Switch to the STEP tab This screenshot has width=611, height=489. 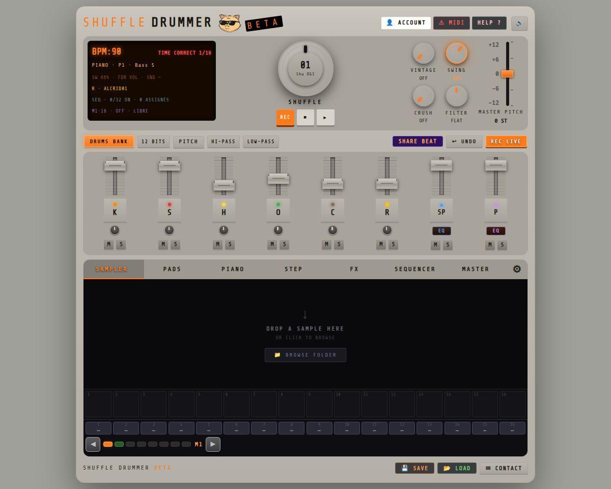click(293, 269)
